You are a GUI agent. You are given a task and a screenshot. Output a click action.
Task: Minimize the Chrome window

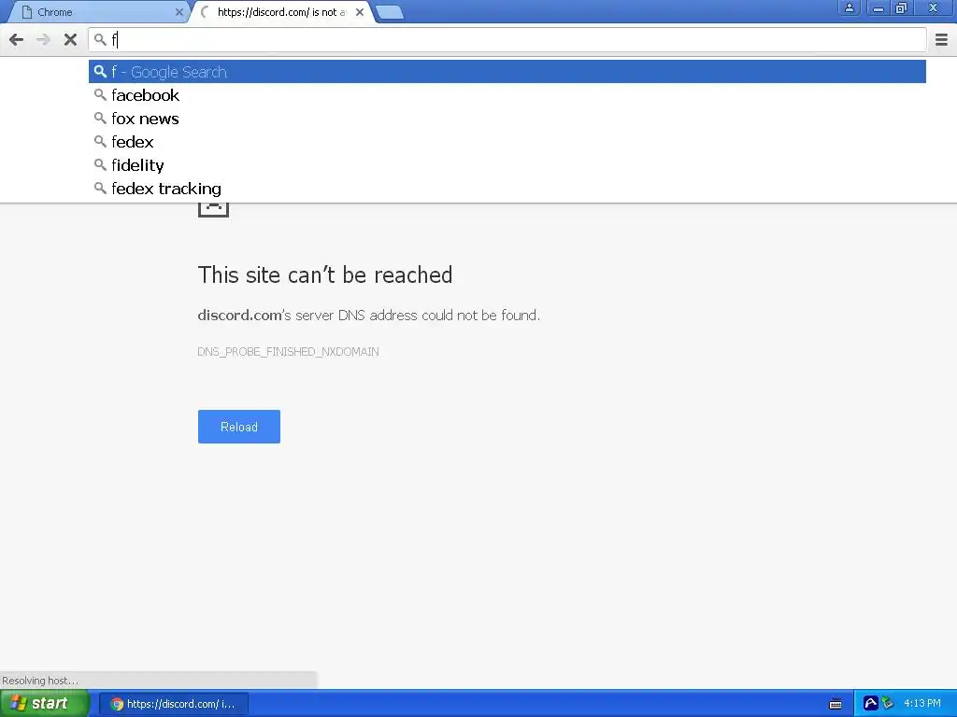click(x=878, y=7)
